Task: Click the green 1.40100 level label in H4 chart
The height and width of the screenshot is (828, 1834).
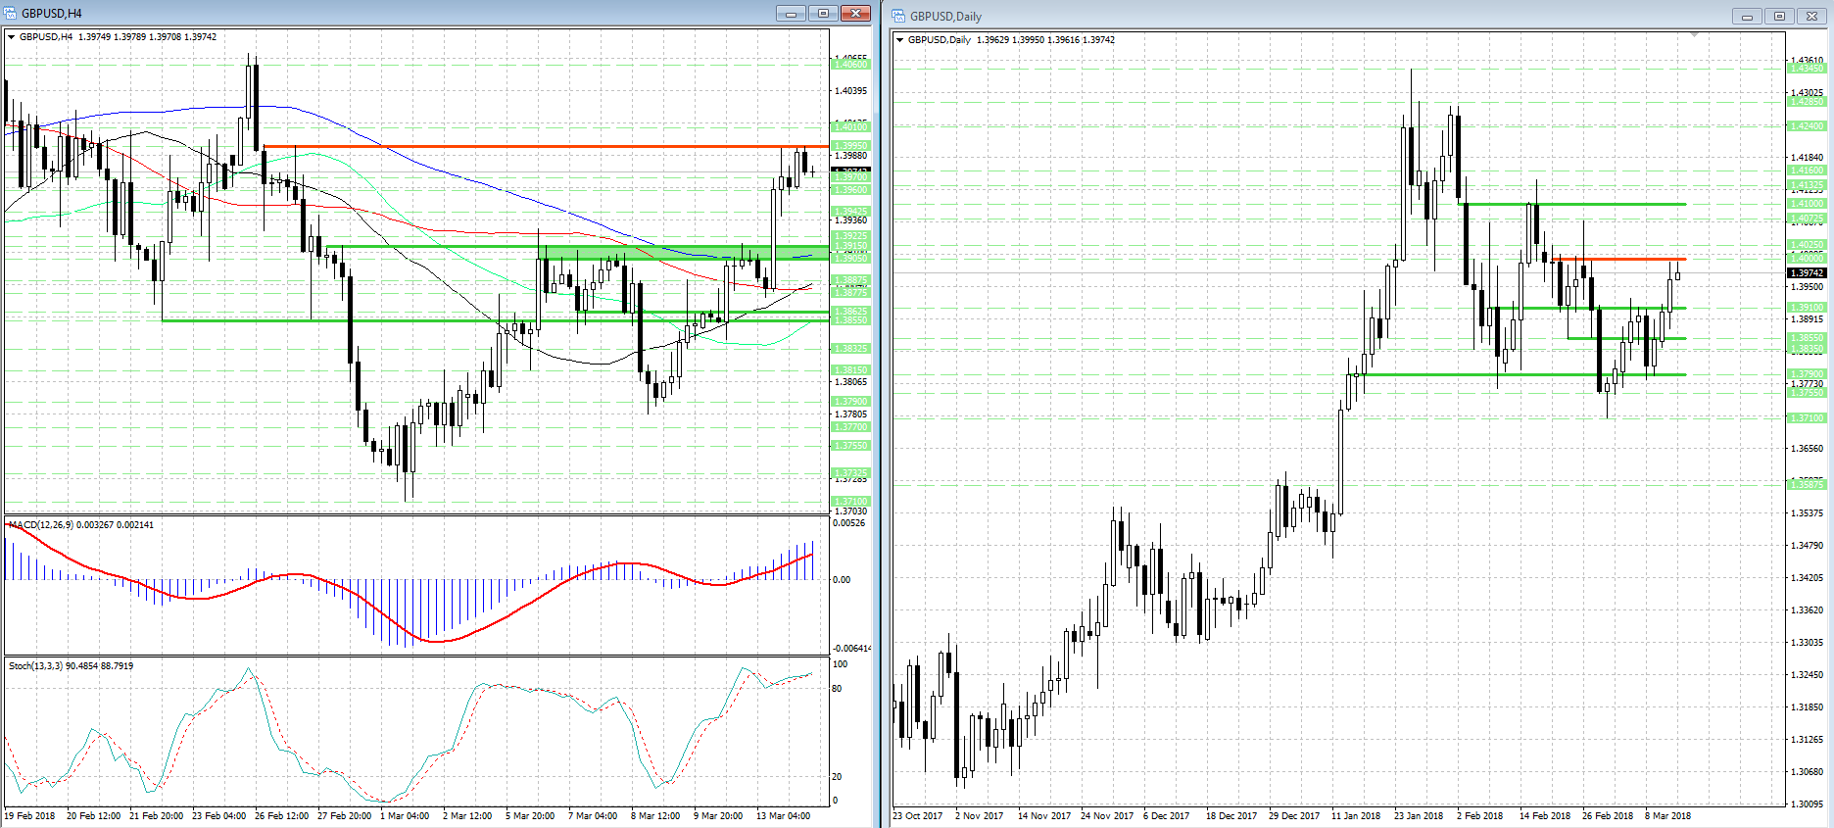Action: click(x=850, y=126)
